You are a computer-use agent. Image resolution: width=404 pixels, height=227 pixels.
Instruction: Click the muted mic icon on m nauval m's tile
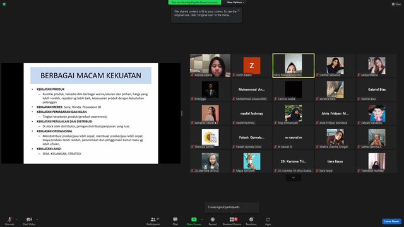[x=275, y=147]
